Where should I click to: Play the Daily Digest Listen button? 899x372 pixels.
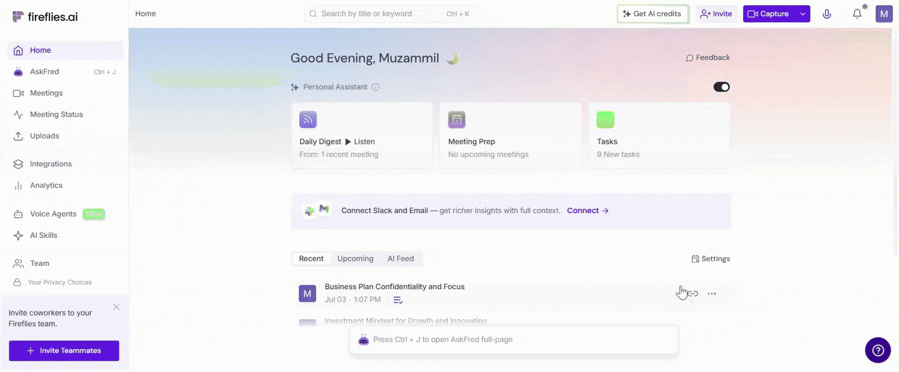point(360,142)
